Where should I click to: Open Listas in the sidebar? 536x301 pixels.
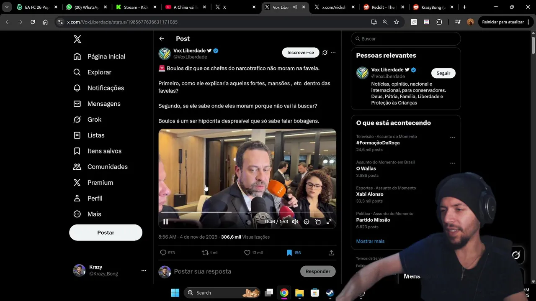[x=89, y=135]
